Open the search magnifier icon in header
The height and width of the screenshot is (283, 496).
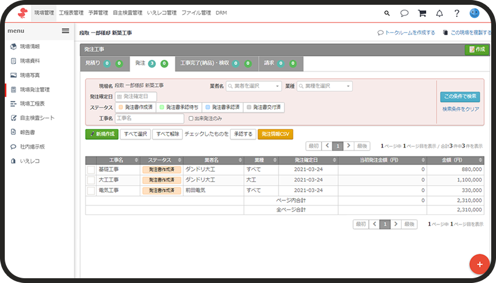pos(387,13)
